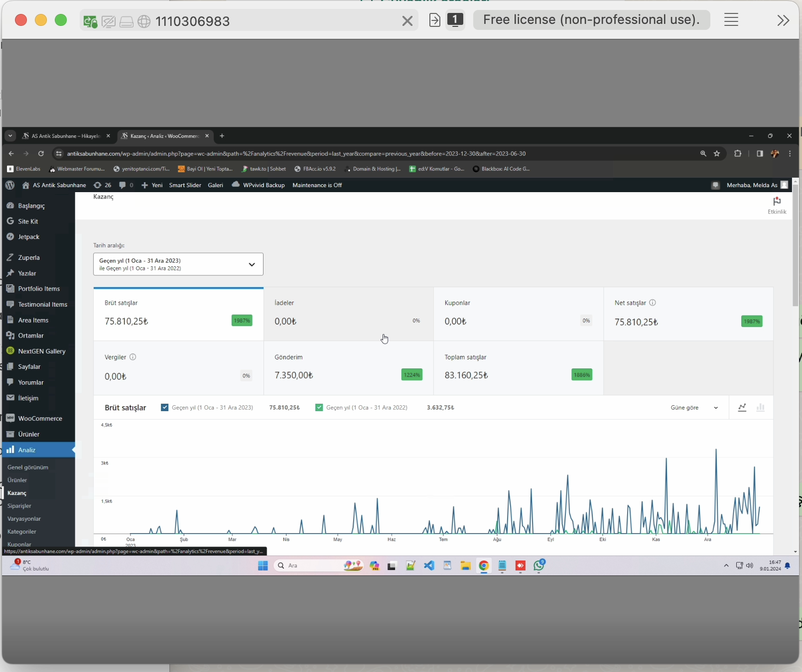The width and height of the screenshot is (802, 672).
Task: Expand Chrome's tab search chevron
Action: coord(10,136)
